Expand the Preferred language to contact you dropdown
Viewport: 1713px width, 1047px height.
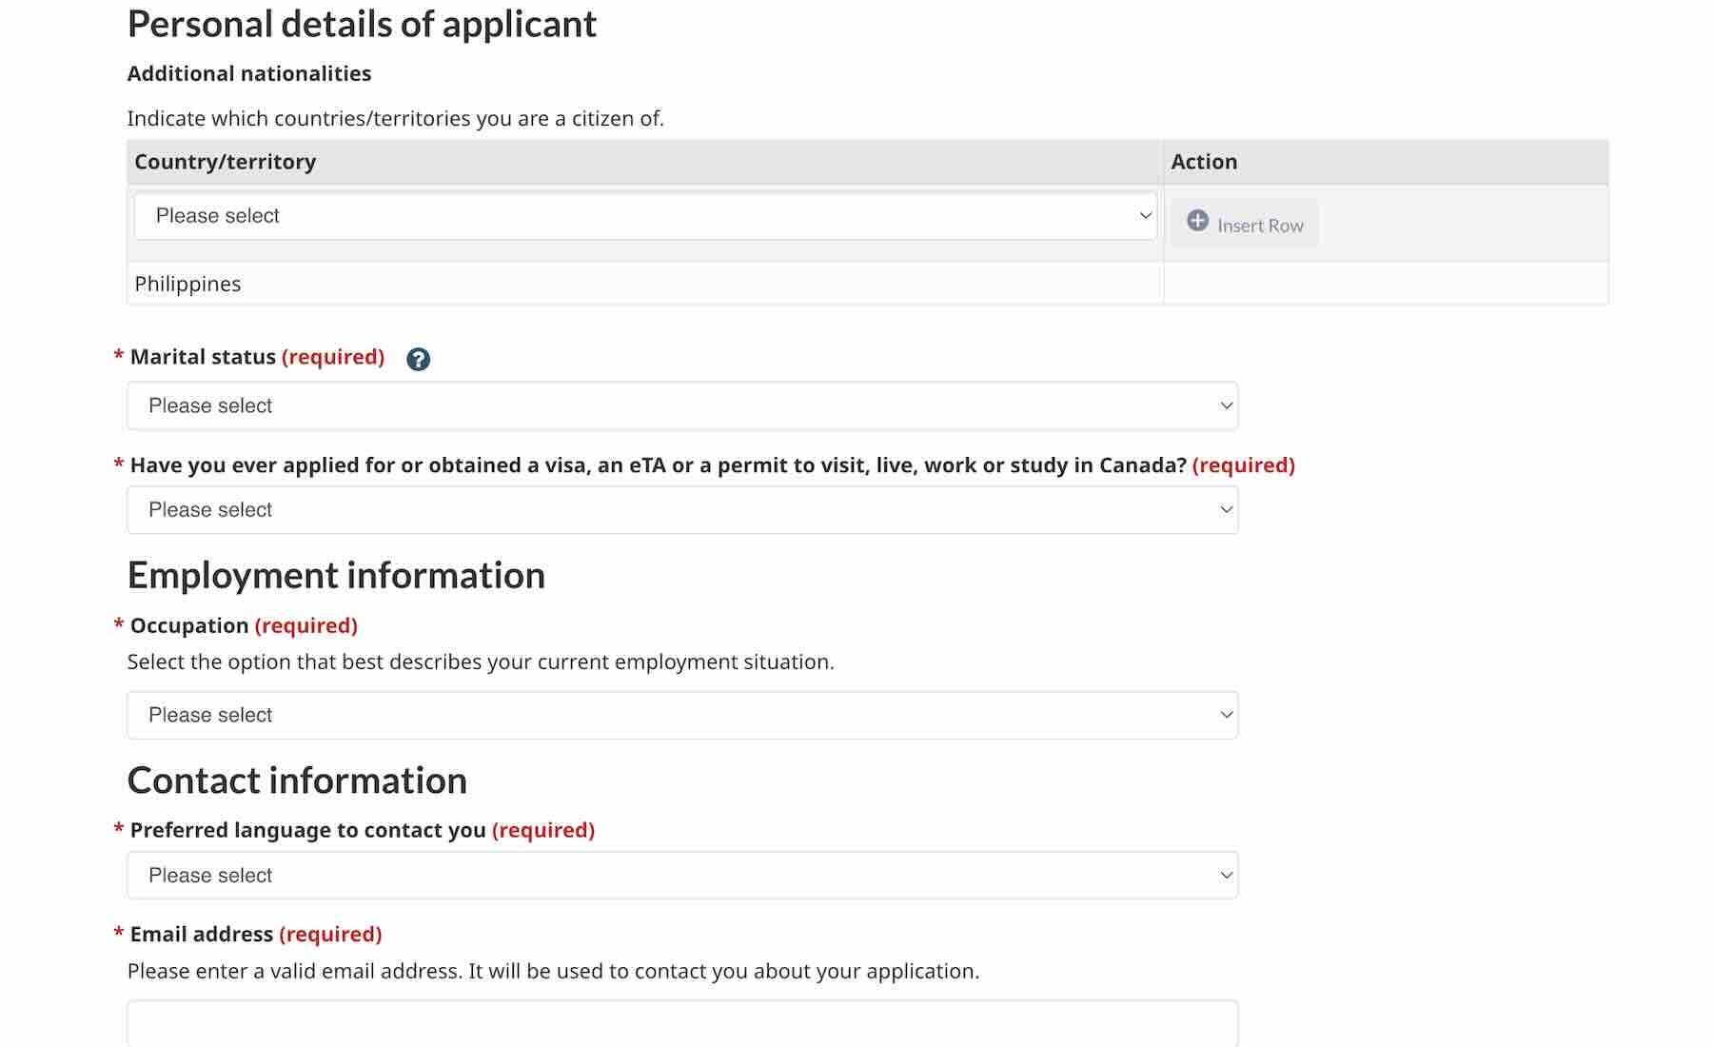[681, 876]
